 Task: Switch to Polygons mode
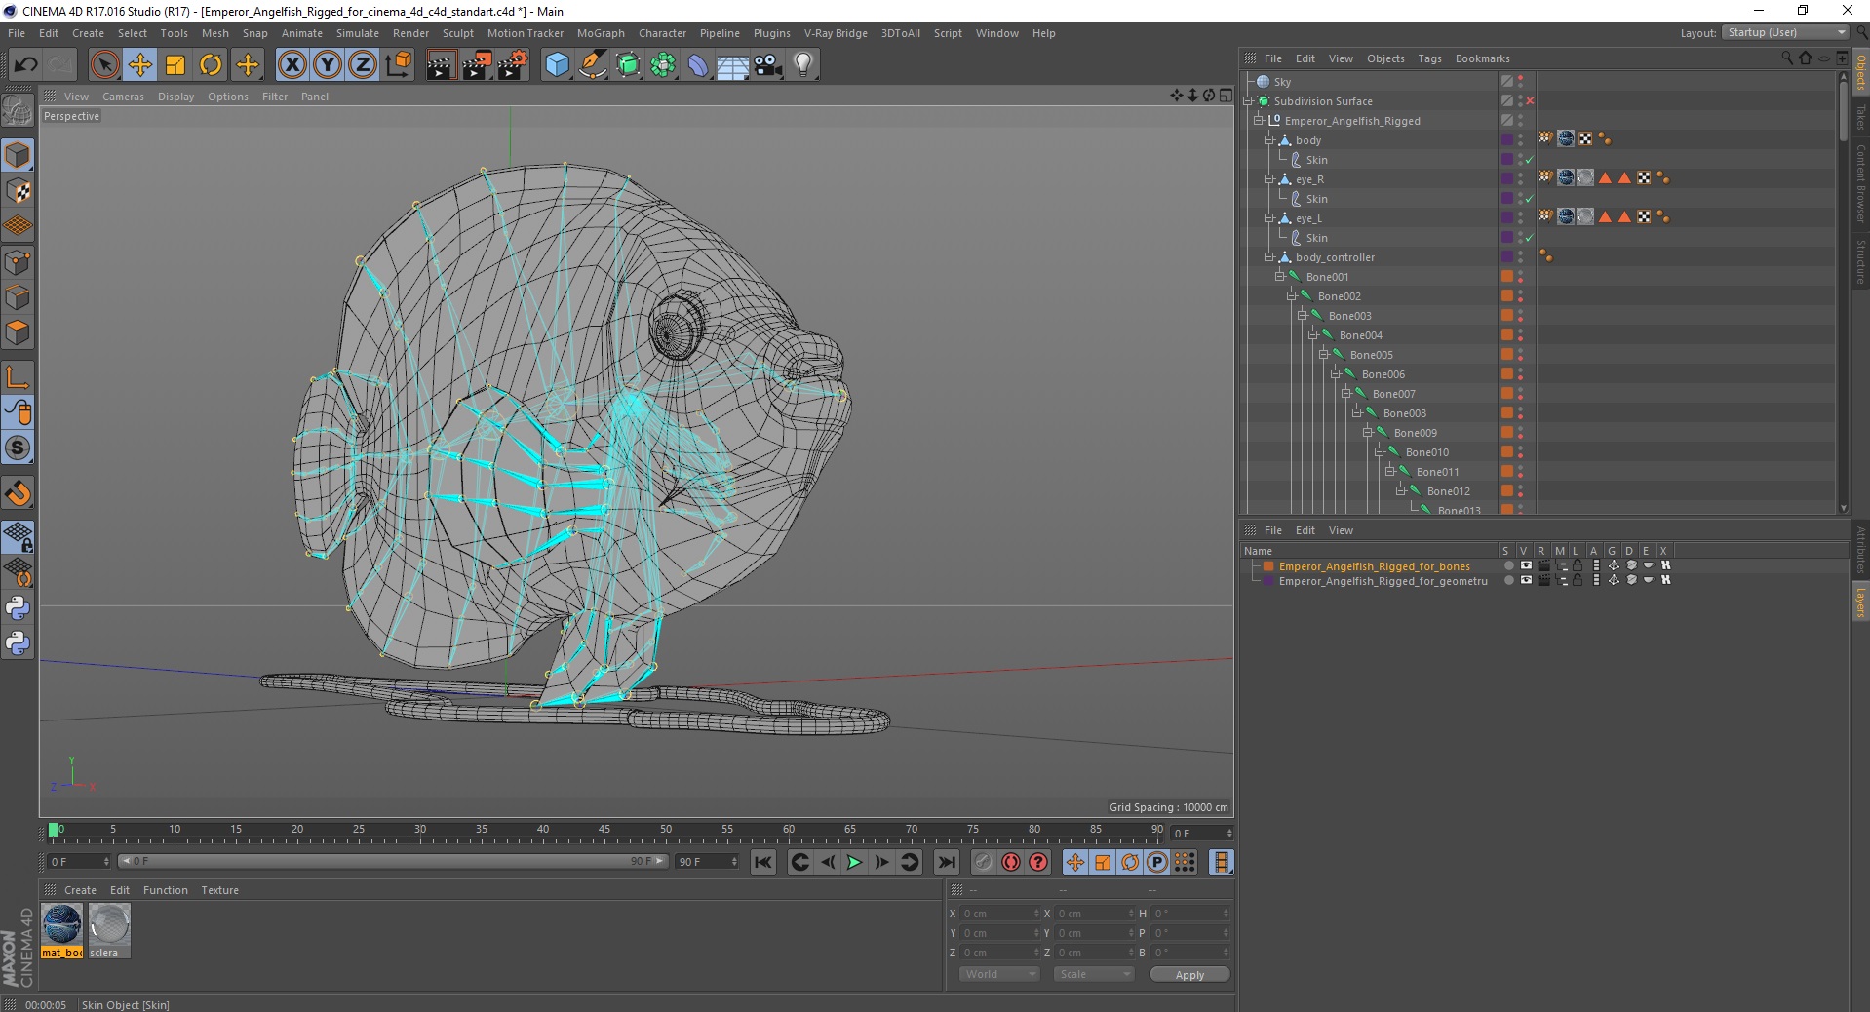[18, 332]
